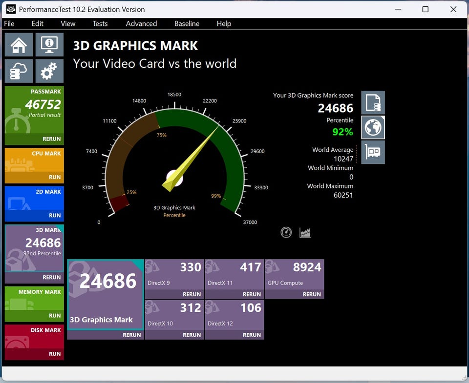The image size is (469, 383).
Task: Click the cloud database upload icon
Action: [19, 71]
